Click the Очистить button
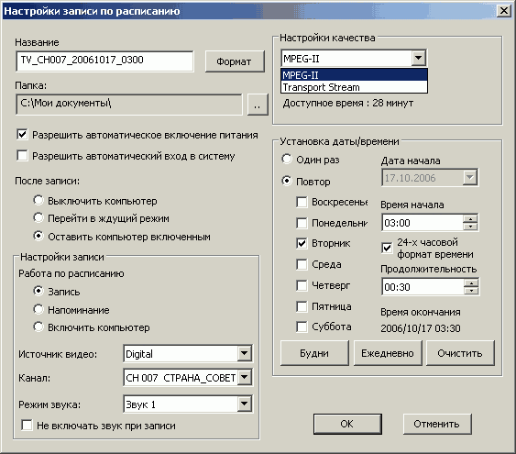 [460, 353]
